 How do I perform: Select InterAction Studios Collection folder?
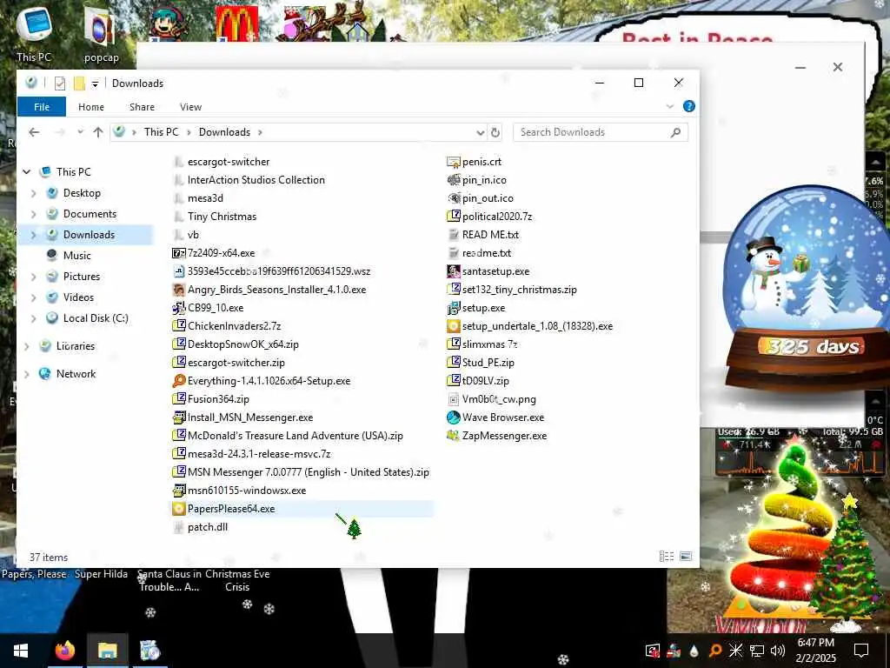tap(256, 180)
